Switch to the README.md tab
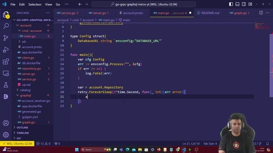Viewport: 273px width, 153px height. [x=210, y=13]
